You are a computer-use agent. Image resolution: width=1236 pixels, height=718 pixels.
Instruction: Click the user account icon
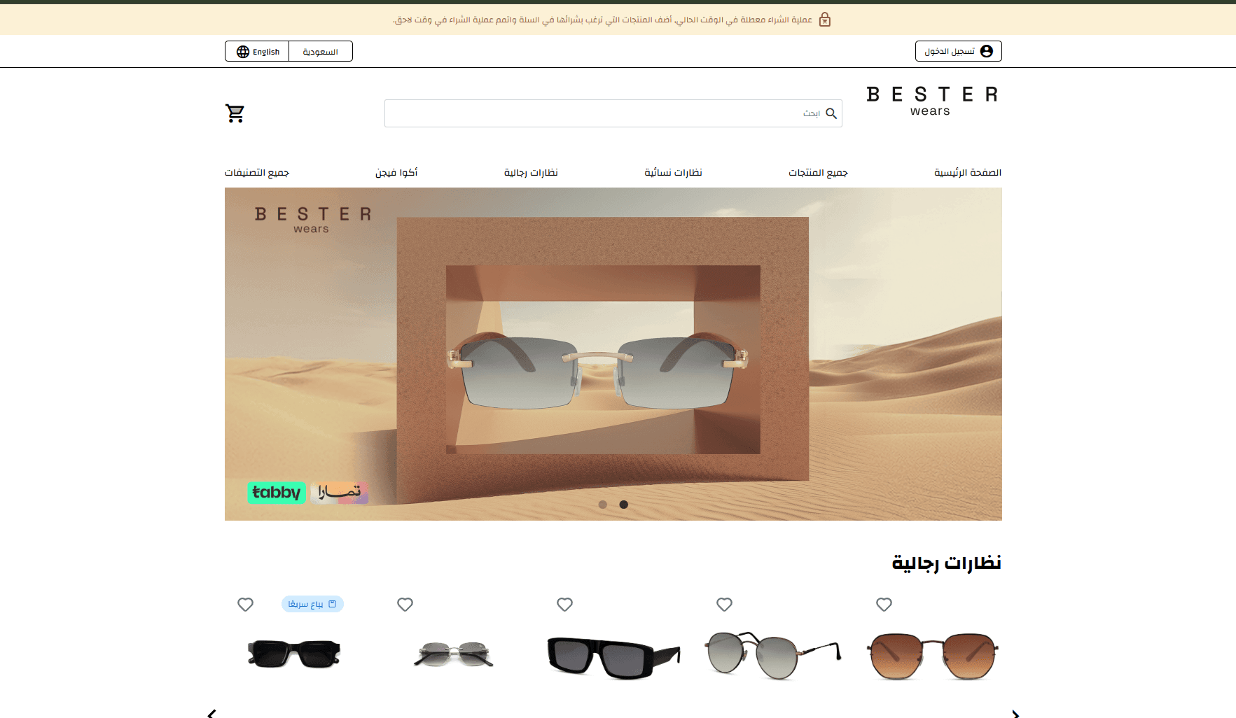coord(987,51)
